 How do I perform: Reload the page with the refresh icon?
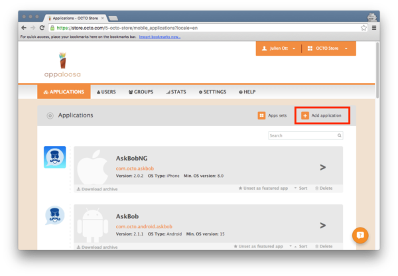coord(42,28)
